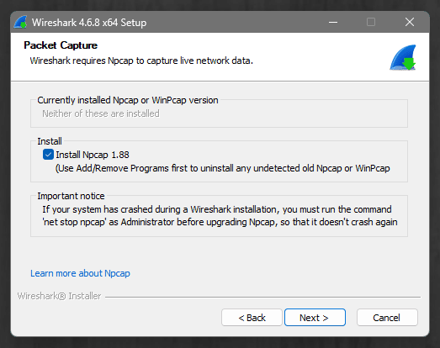This screenshot has width=440, height=348.
Task: Click the Wireshark fin icon in title bar
Action: (x=20, y=22)
